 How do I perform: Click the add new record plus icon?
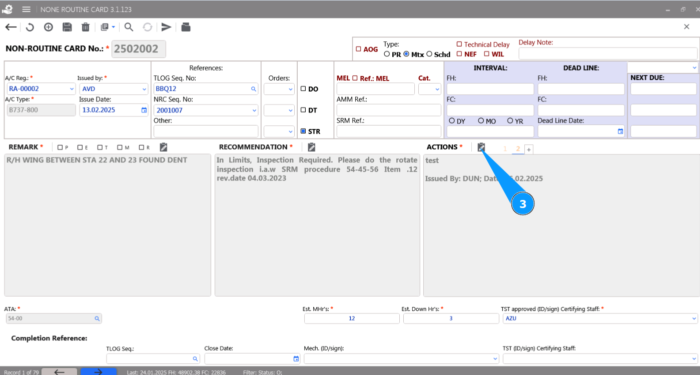49,27
